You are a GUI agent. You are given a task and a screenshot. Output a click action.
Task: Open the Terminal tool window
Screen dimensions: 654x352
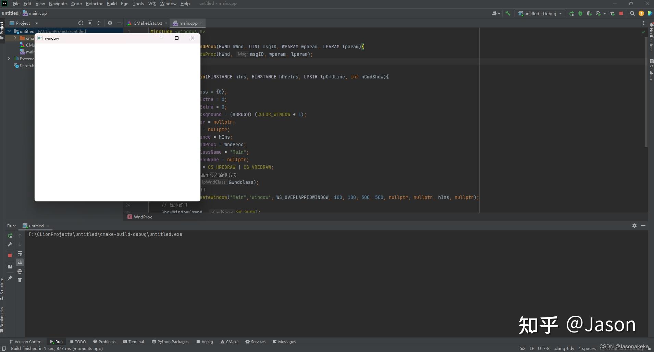point(134,341)
